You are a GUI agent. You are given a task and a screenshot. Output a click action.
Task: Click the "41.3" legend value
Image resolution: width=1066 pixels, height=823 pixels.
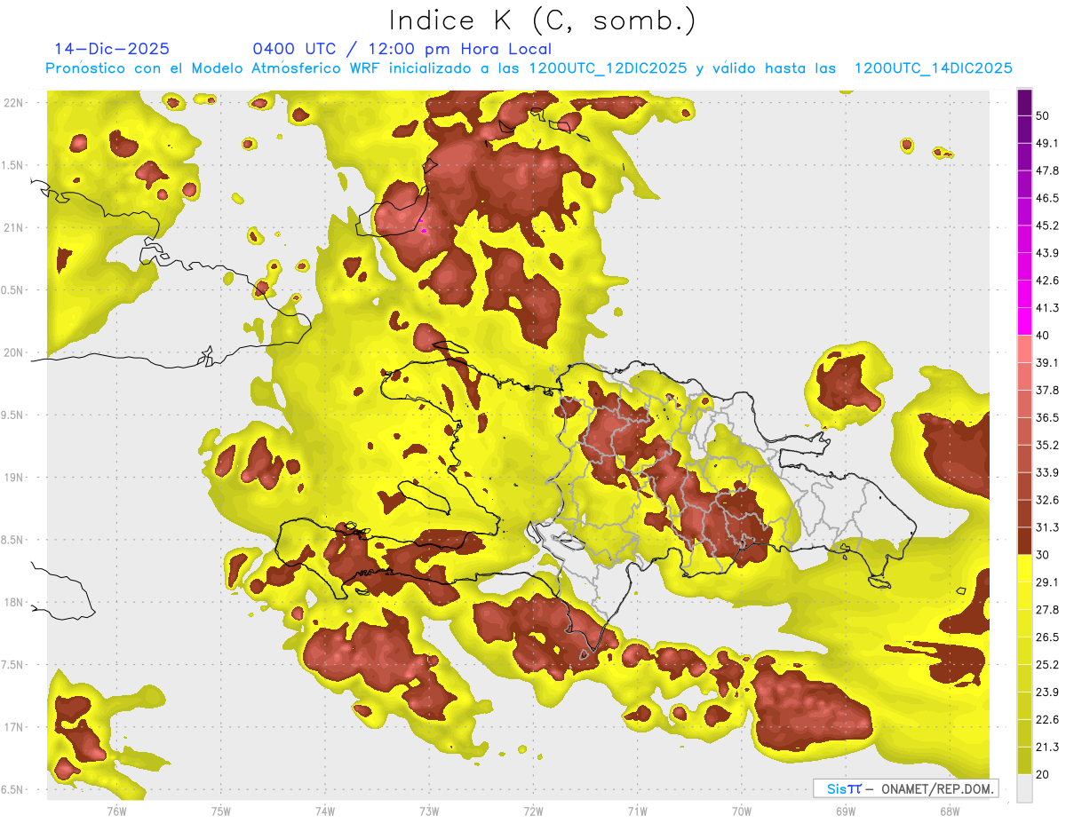pyautogui.click(x=1047, y=308)
